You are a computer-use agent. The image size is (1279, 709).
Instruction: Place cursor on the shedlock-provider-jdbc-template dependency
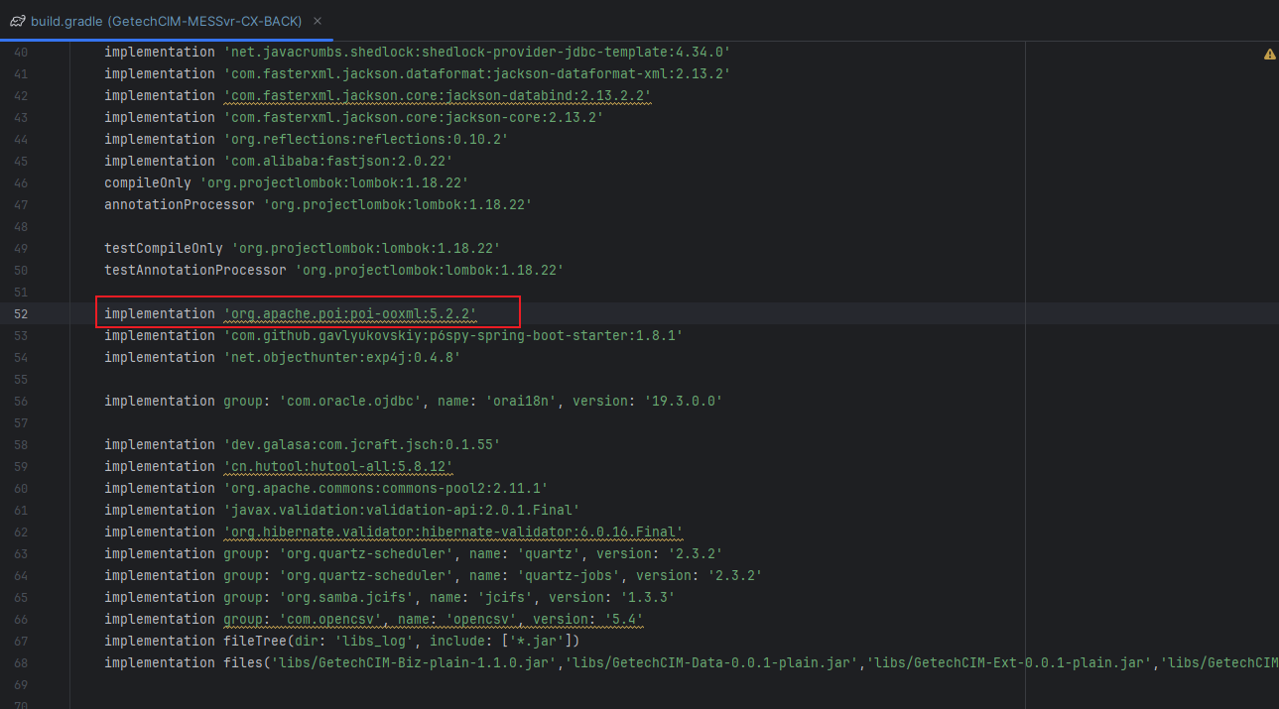[x=397, y=52]
